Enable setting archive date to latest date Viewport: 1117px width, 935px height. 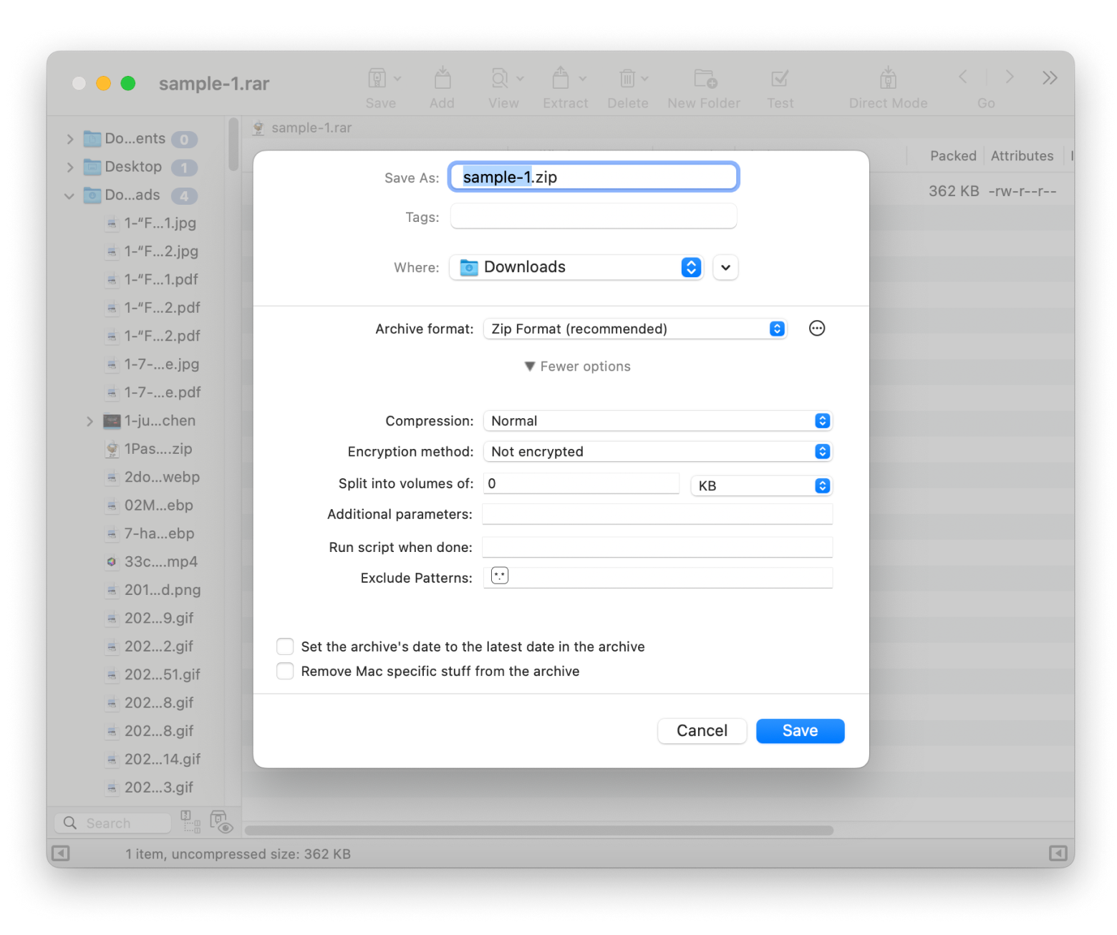click(285, 646)
